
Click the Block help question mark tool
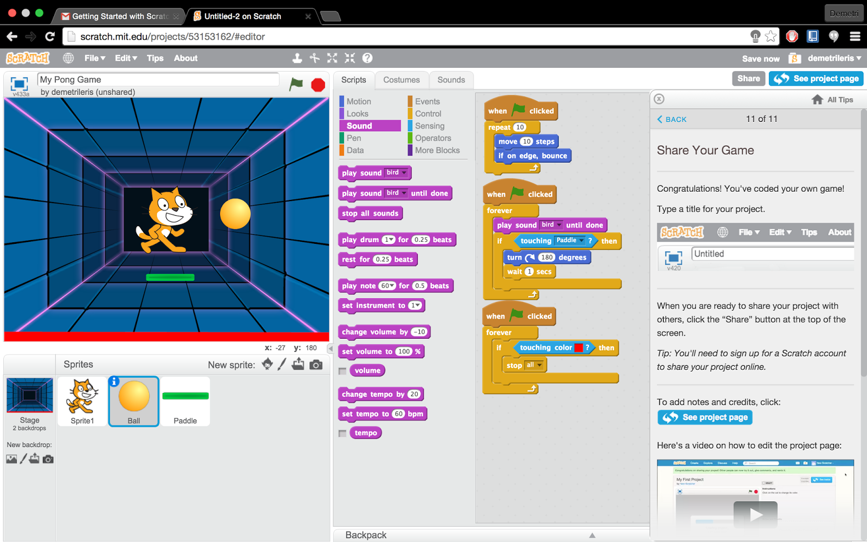click(367, 58)
